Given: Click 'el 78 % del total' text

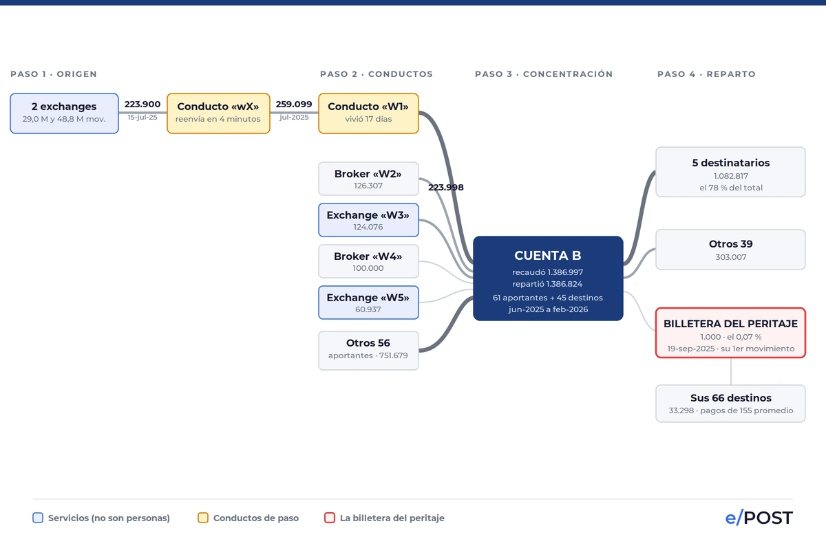Looking at the screenshot, I should [x=730, y=188].
